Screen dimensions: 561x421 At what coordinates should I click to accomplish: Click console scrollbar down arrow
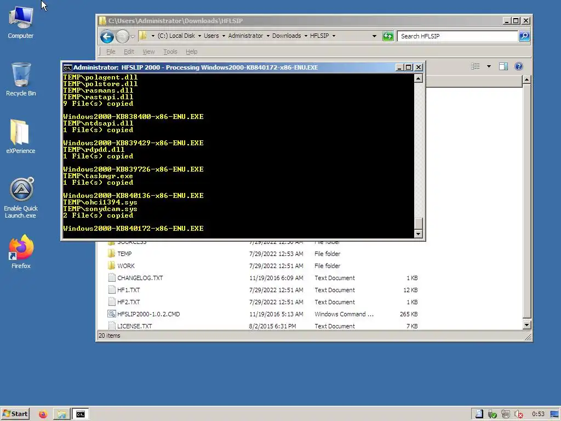click(x=418, y=234)
